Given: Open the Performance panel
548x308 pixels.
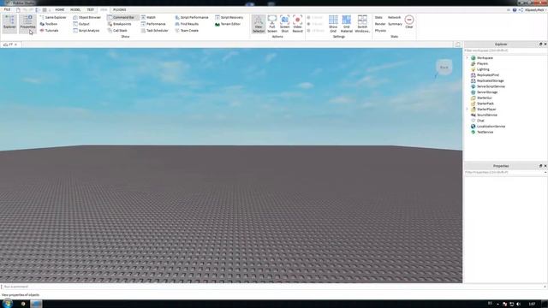Looking at the screenshot, I should click(153, 24).
